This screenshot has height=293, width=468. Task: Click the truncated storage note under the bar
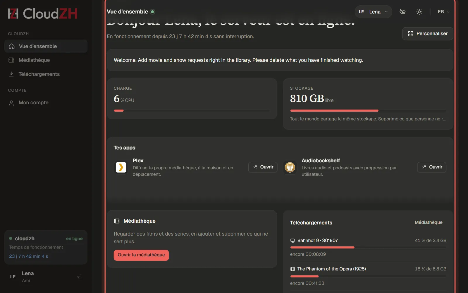[x=368, y=119]
